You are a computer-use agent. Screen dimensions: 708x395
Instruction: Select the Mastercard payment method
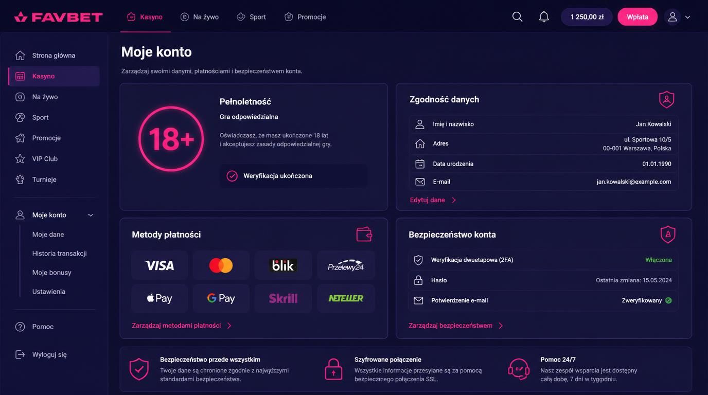pos(221,265)
